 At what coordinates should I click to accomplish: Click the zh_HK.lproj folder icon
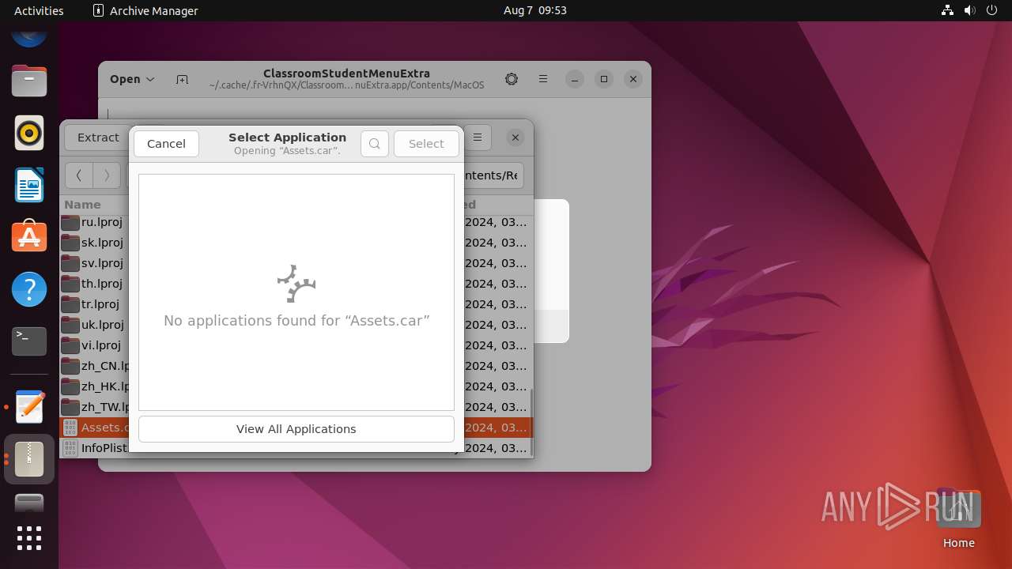tap(70, 386)
